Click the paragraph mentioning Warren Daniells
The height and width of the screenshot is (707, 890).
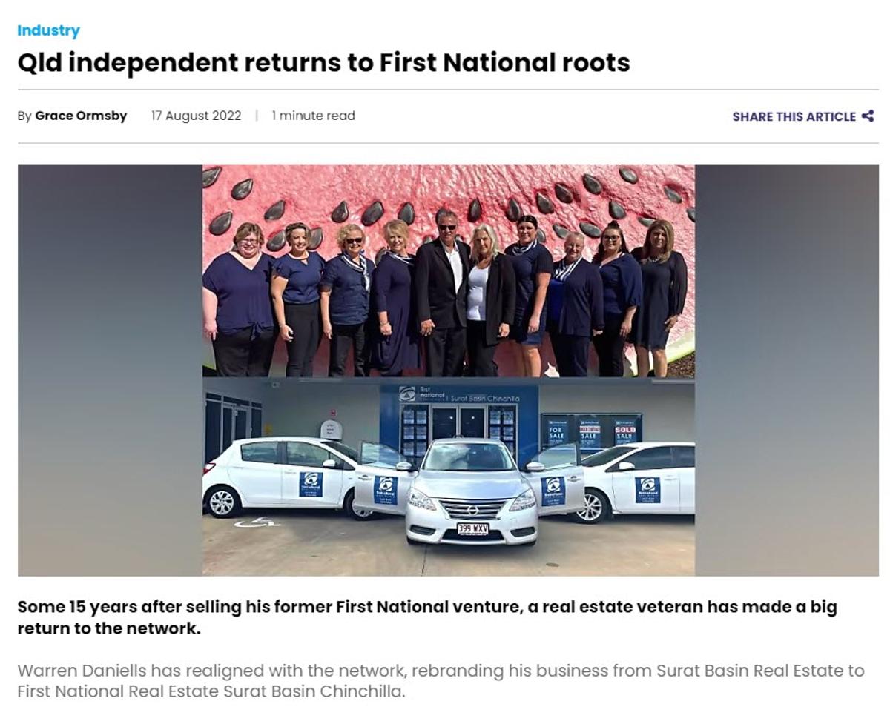coord(441,681)
